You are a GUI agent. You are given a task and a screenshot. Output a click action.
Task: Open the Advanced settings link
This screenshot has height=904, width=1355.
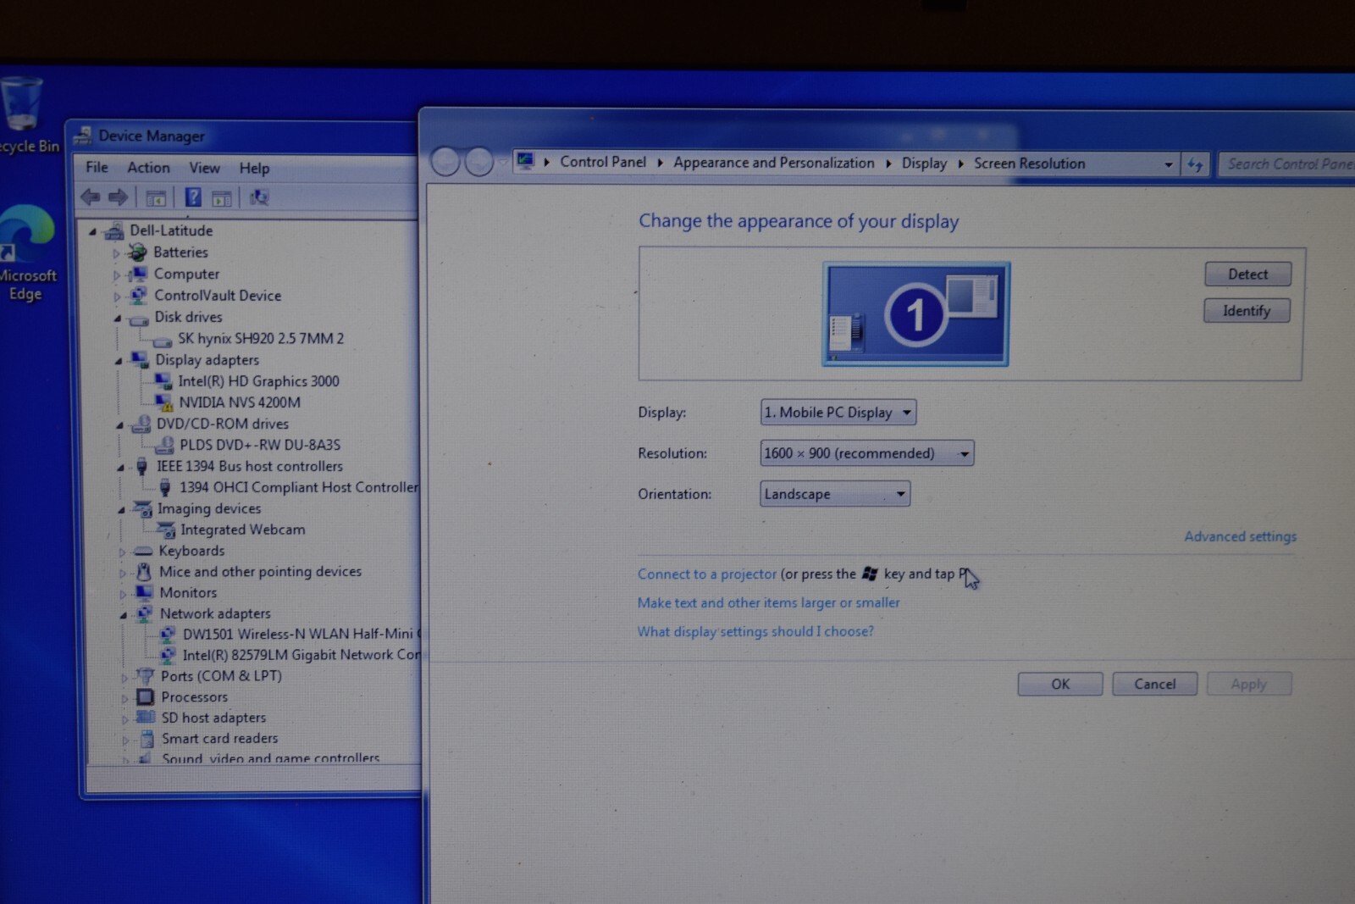[x=1241, y=536]
